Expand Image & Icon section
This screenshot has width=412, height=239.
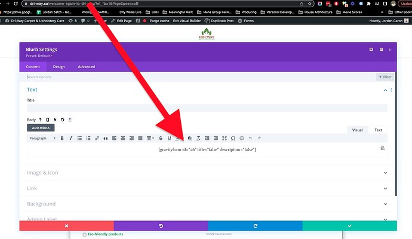207,173
